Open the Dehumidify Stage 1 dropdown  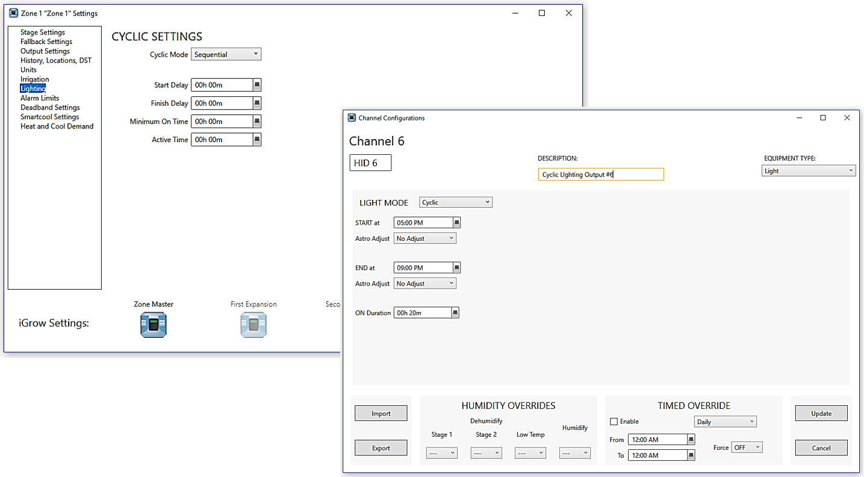(442, 453)
